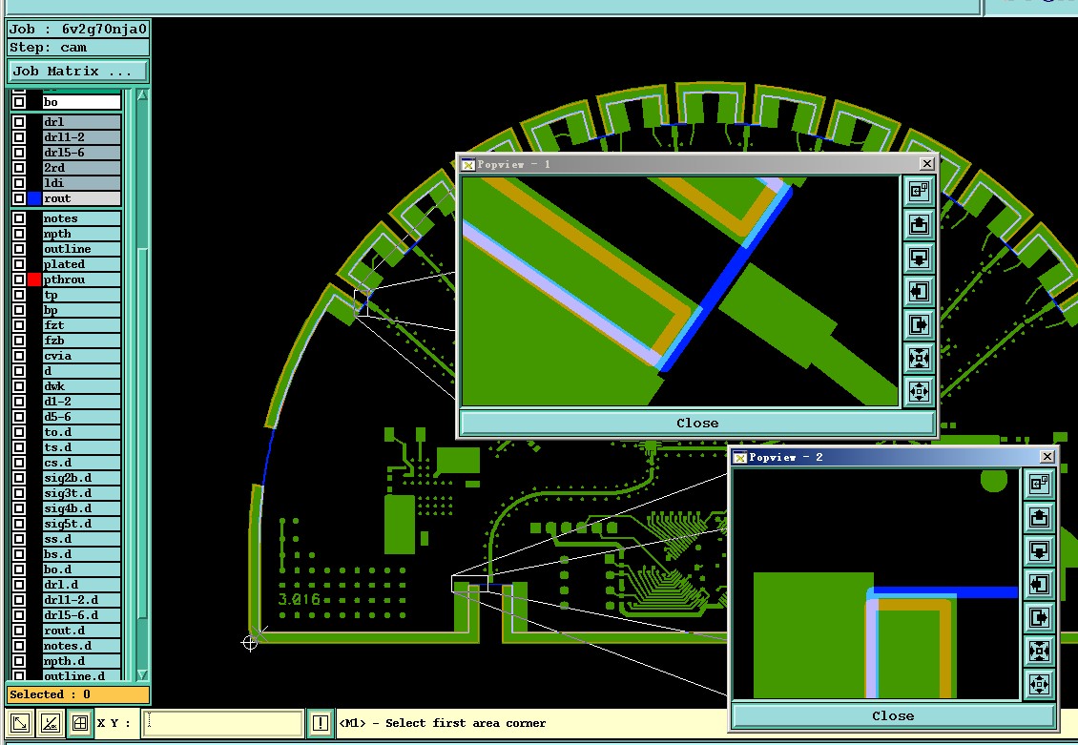Toggle the checkbox for layer sig3t.d
This screenshot has height=745, width=1078.
19,493
